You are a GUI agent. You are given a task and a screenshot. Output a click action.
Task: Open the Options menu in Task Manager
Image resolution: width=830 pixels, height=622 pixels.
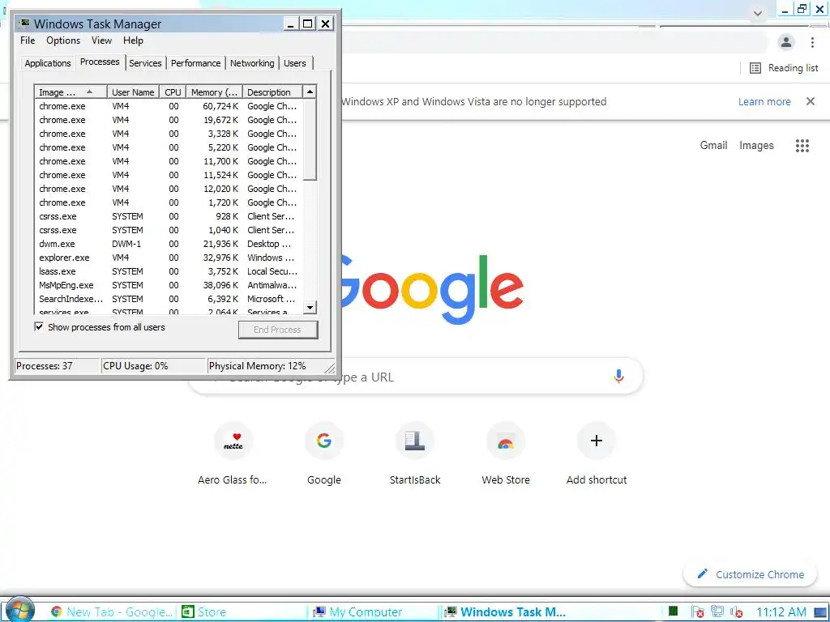point(63,40)
